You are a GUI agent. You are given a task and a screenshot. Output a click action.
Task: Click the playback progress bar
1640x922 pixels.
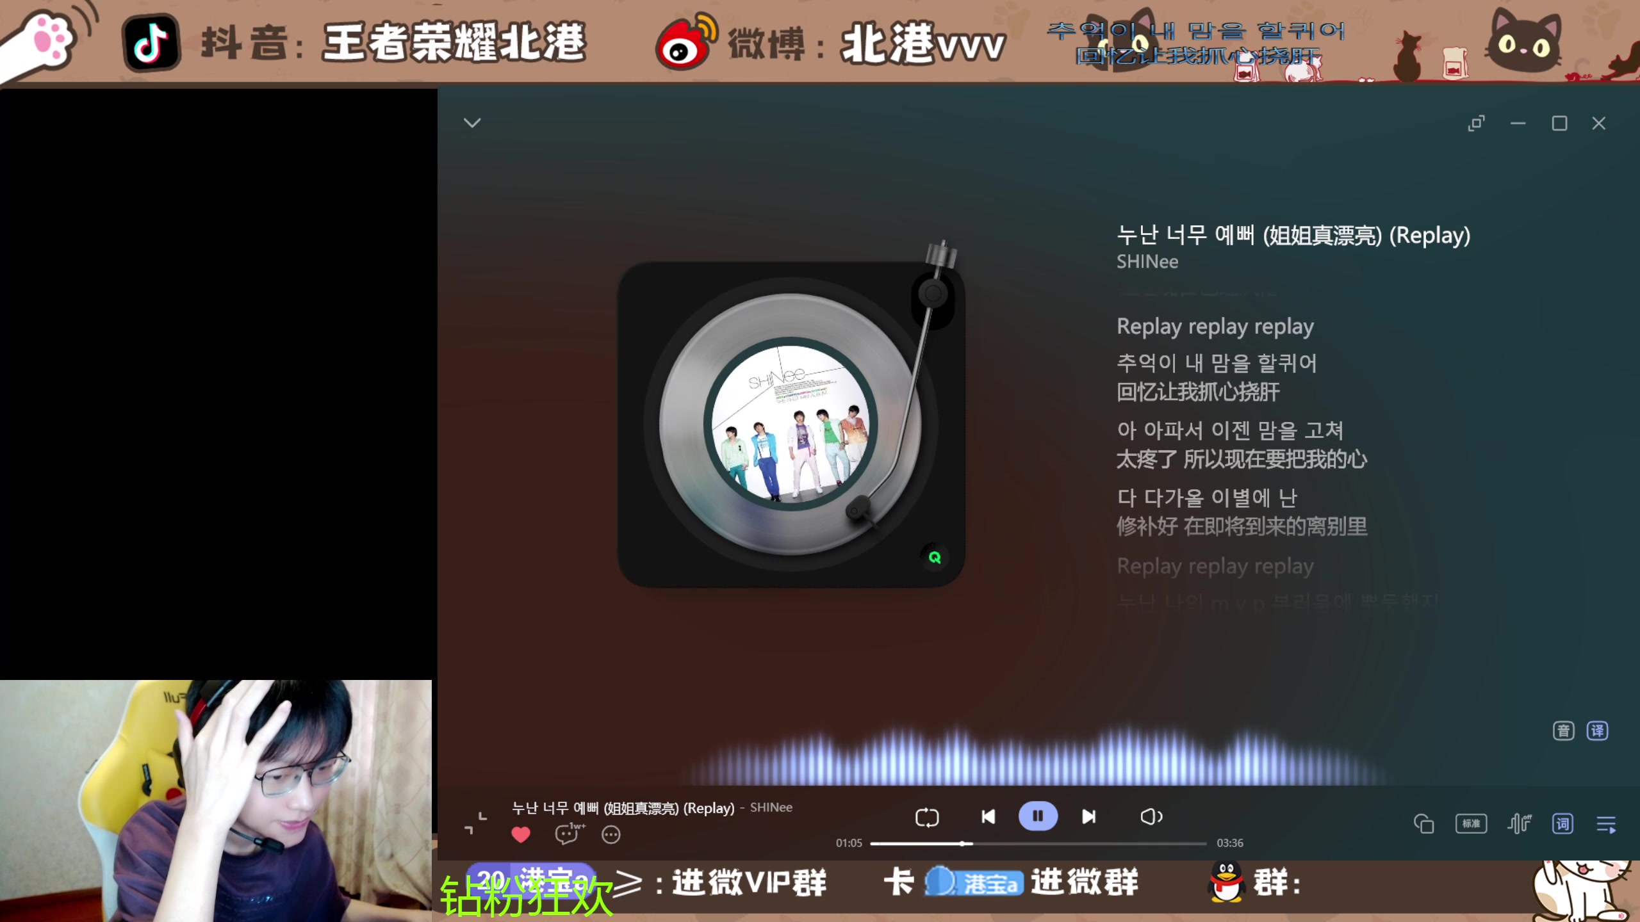[x=1038, y=843]
